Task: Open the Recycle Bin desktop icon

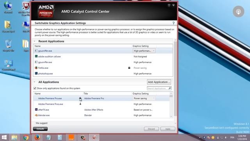Action: coord(9,46)
